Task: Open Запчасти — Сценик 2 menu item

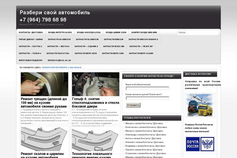Action: coord(86,46)
